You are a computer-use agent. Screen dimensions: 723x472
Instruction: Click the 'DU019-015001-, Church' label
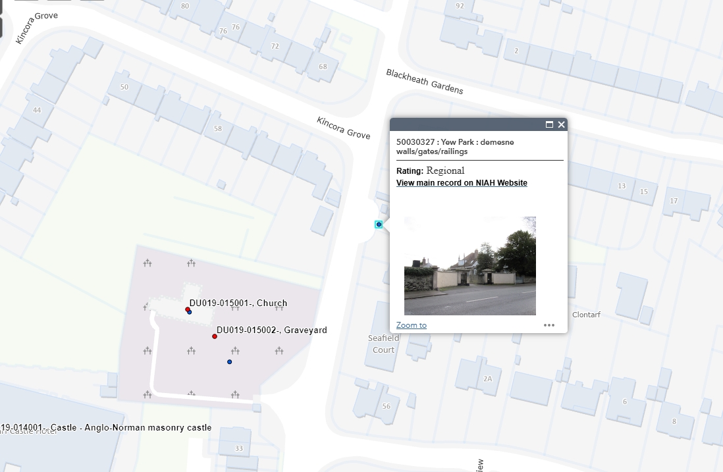tap(238, 303)
